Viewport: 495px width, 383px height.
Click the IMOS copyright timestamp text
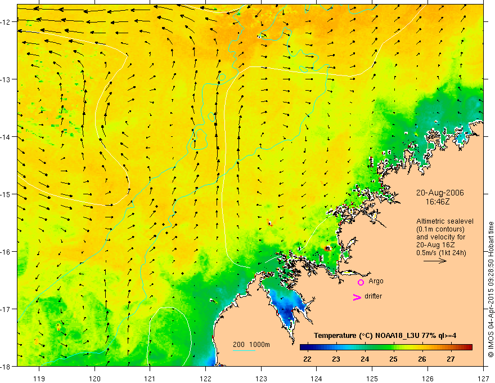click(491, 290)
